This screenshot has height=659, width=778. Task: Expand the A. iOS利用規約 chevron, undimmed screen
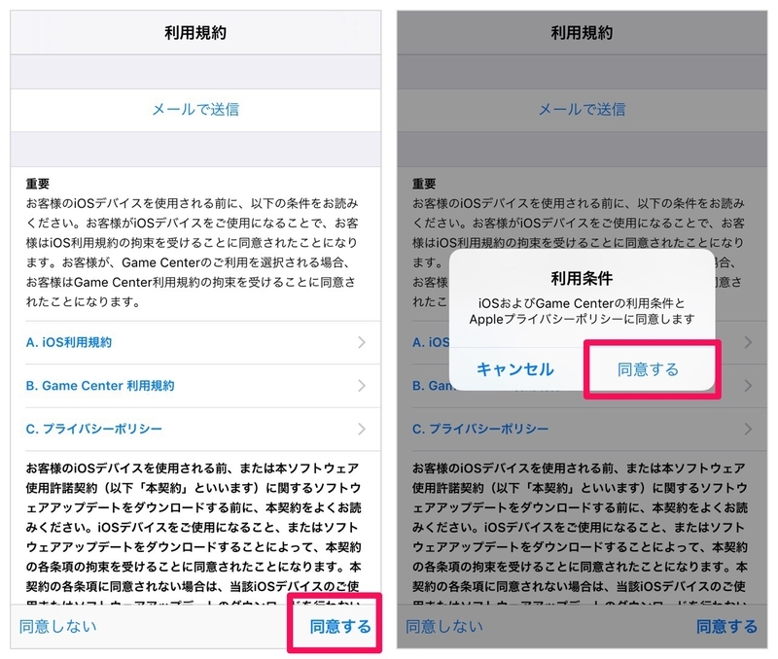coord(362,342)
